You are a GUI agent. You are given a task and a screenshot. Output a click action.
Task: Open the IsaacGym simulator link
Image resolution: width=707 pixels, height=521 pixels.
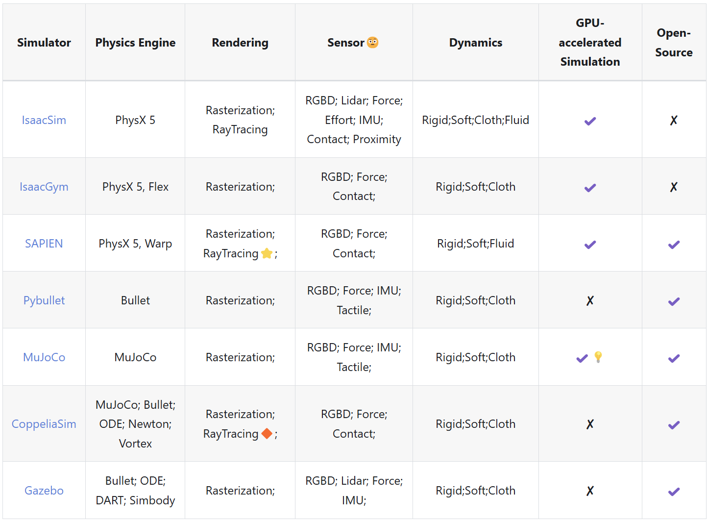(x=44, y=187)
